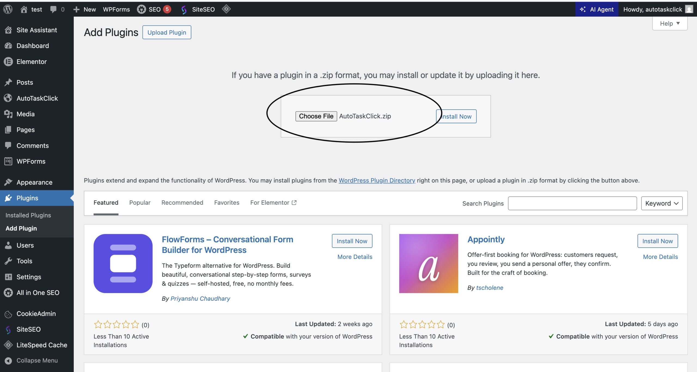Viewport: 697px width, 372px height.
Task: Expand the Help dropdown
Action: pos(670,23)
